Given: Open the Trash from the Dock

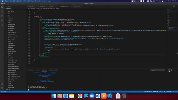Looking at the screenshot, I should click(x=124, y=96).
